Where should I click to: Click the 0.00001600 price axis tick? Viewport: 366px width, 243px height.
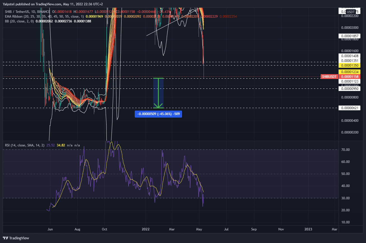349,51
